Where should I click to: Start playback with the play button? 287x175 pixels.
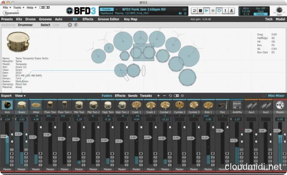coord(207,11)
